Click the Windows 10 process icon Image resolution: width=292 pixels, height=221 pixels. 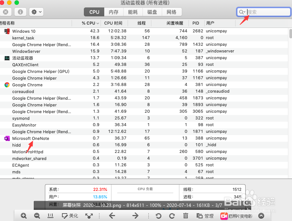[7, 31]
